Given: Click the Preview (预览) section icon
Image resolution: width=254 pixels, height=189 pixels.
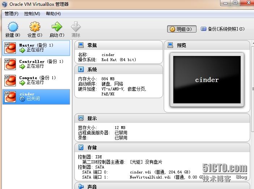Looking at the screenshot, I should click(x=170, y=45).
